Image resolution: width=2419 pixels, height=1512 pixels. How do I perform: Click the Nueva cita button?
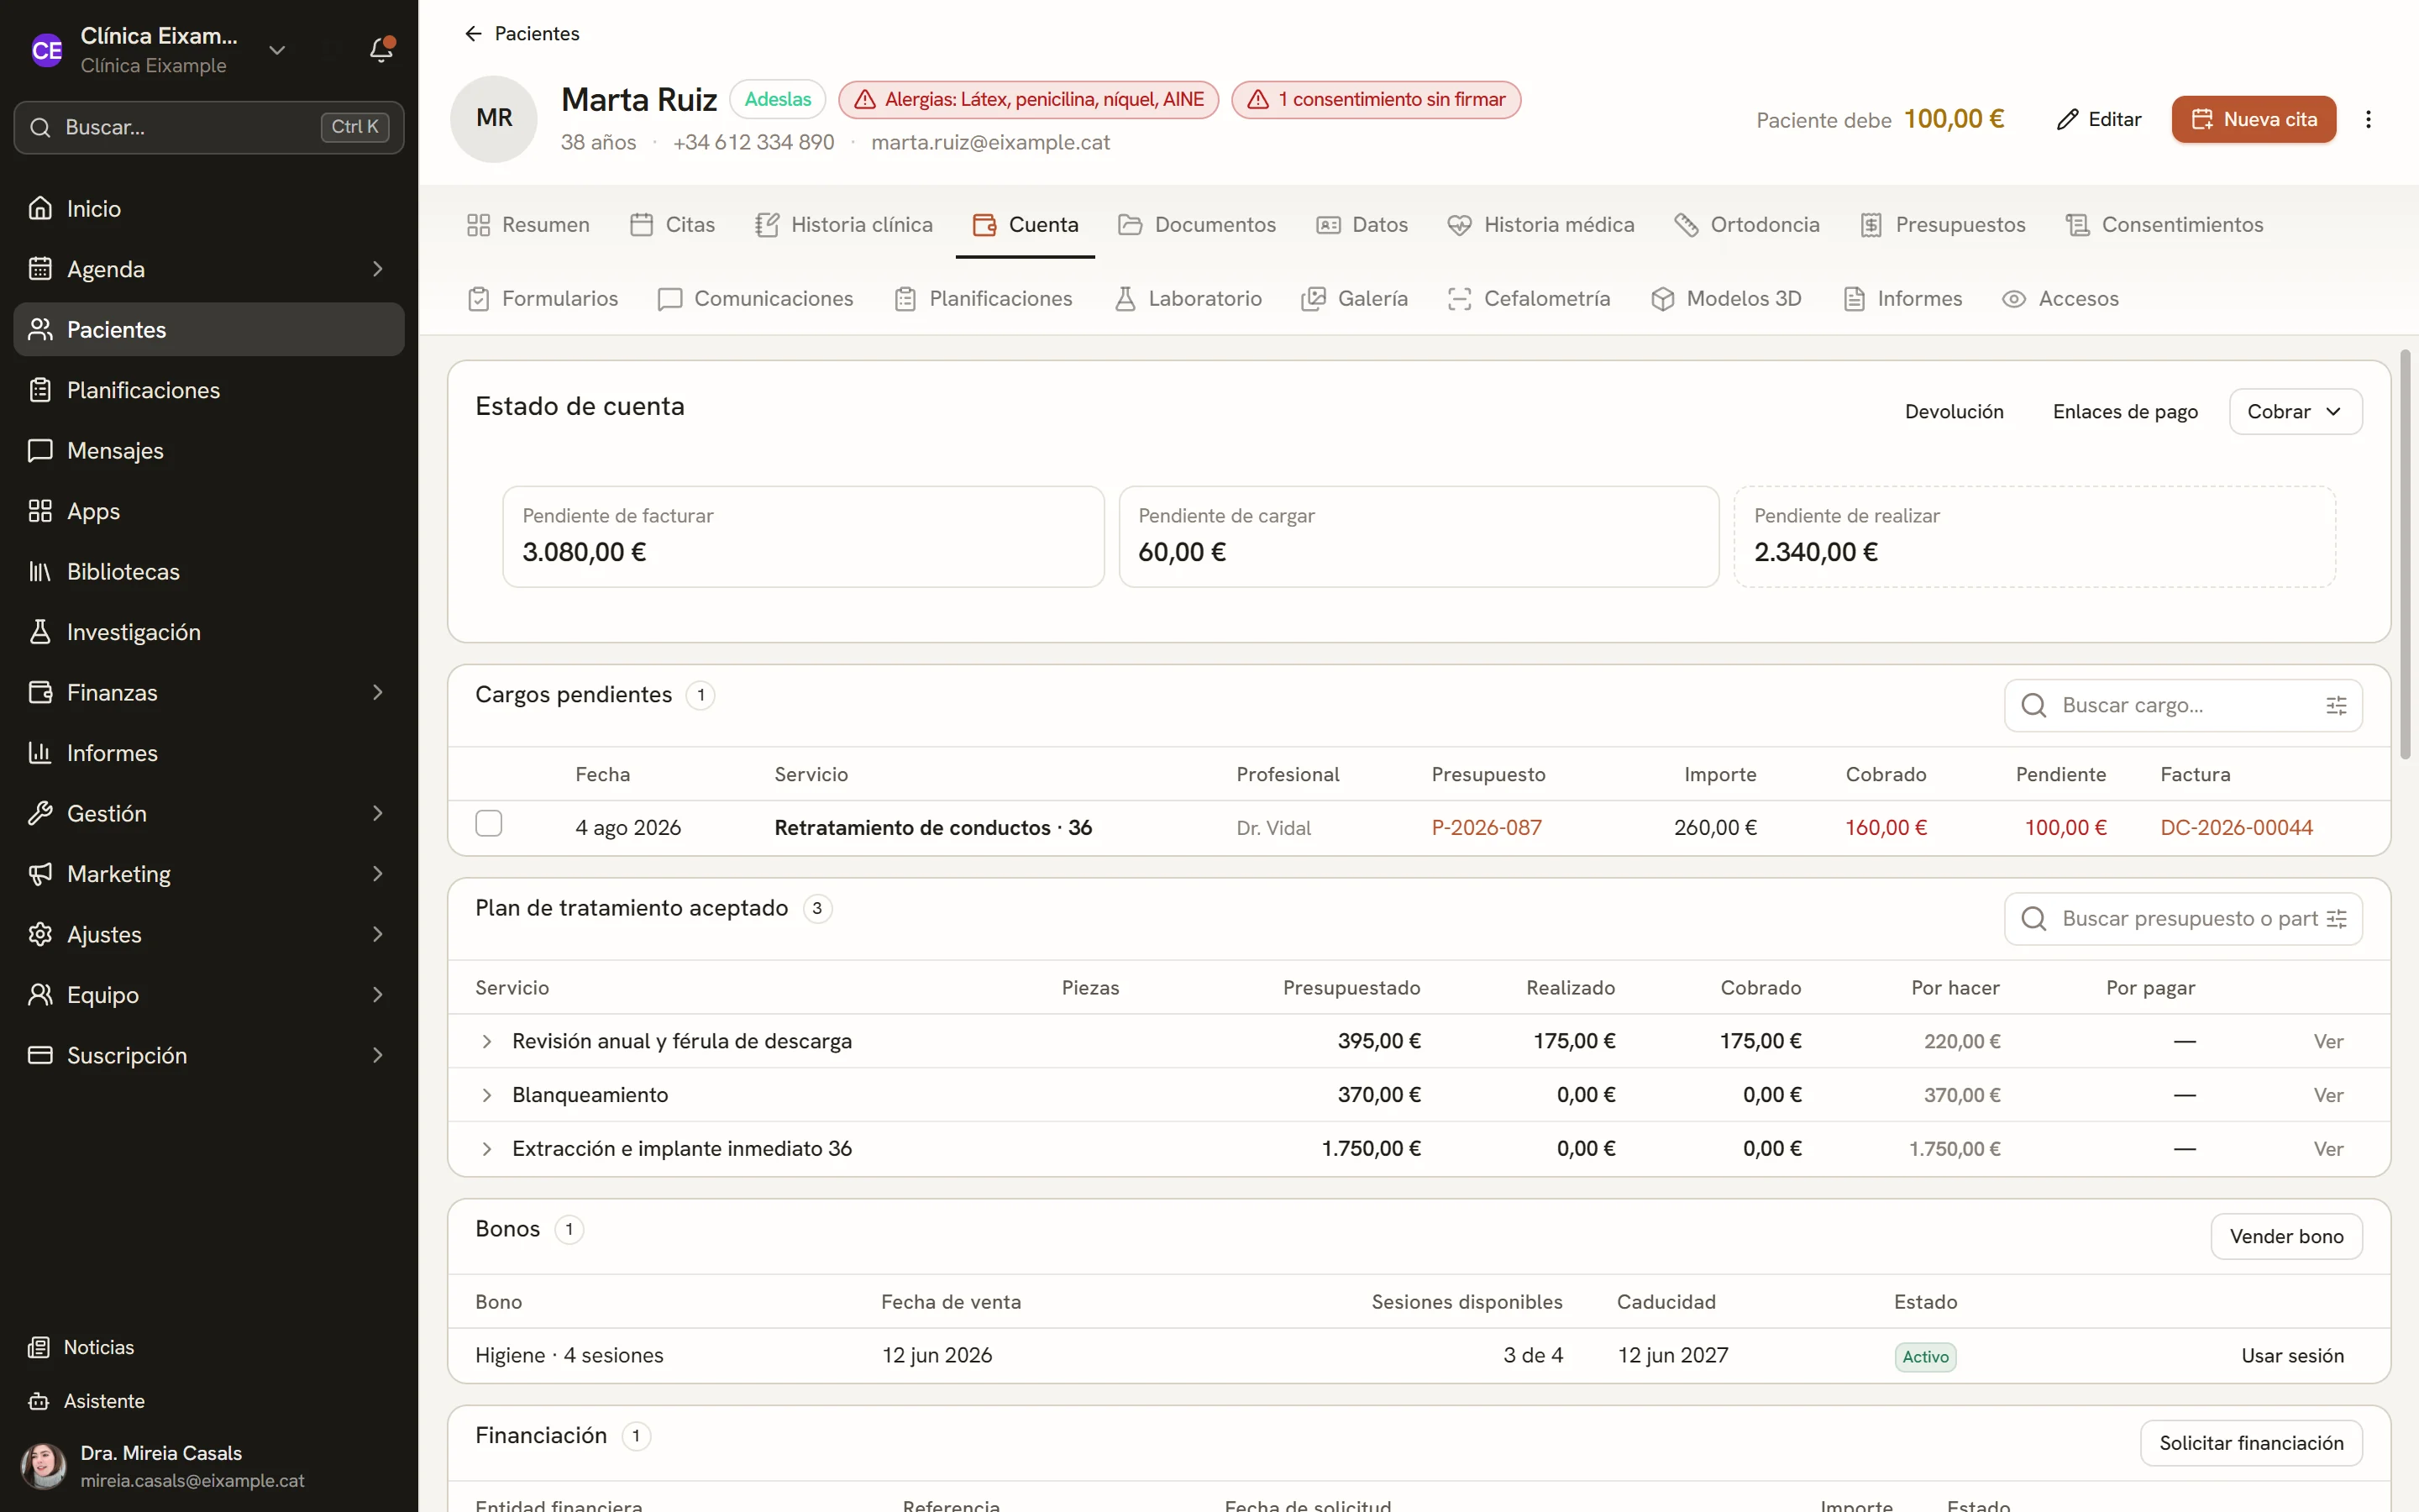point(2253,119)
